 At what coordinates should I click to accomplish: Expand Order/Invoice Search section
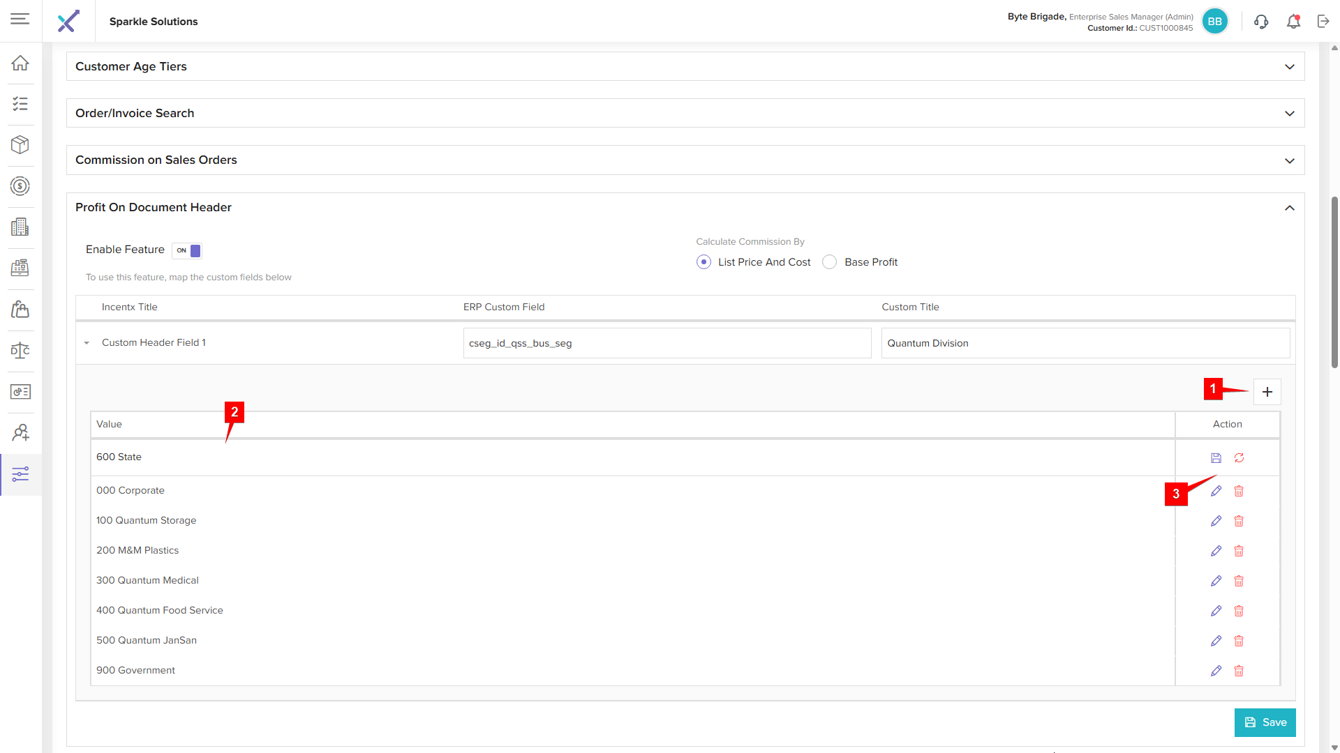coord(1289,114)
